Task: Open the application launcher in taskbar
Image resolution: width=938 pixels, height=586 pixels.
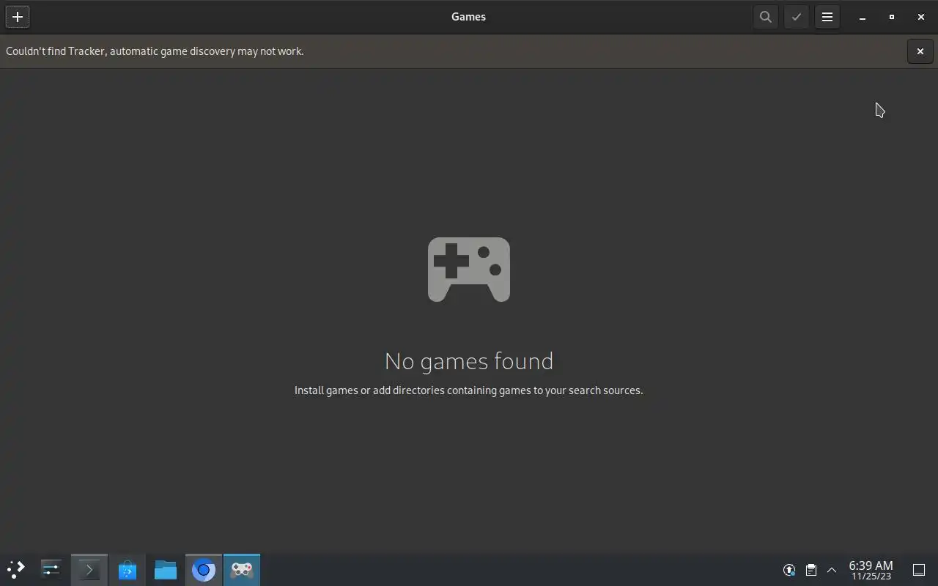Action: tap(16, 570)
